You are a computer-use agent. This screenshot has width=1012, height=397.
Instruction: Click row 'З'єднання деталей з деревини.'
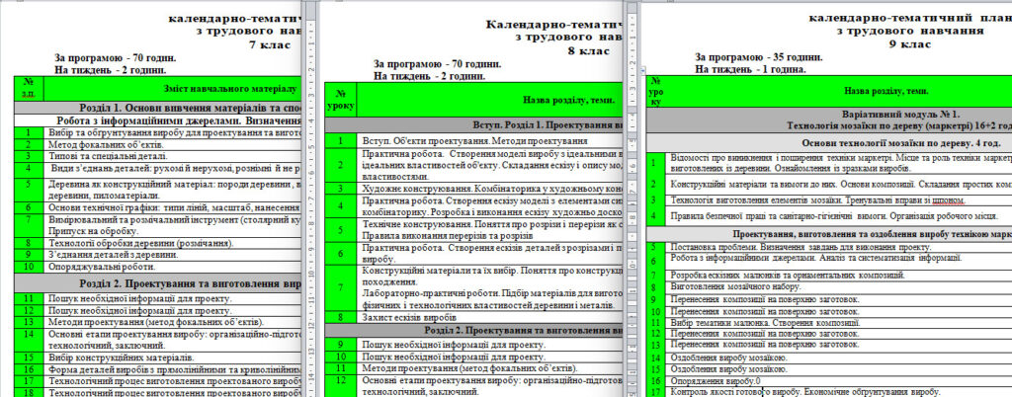tap(158, 255)
